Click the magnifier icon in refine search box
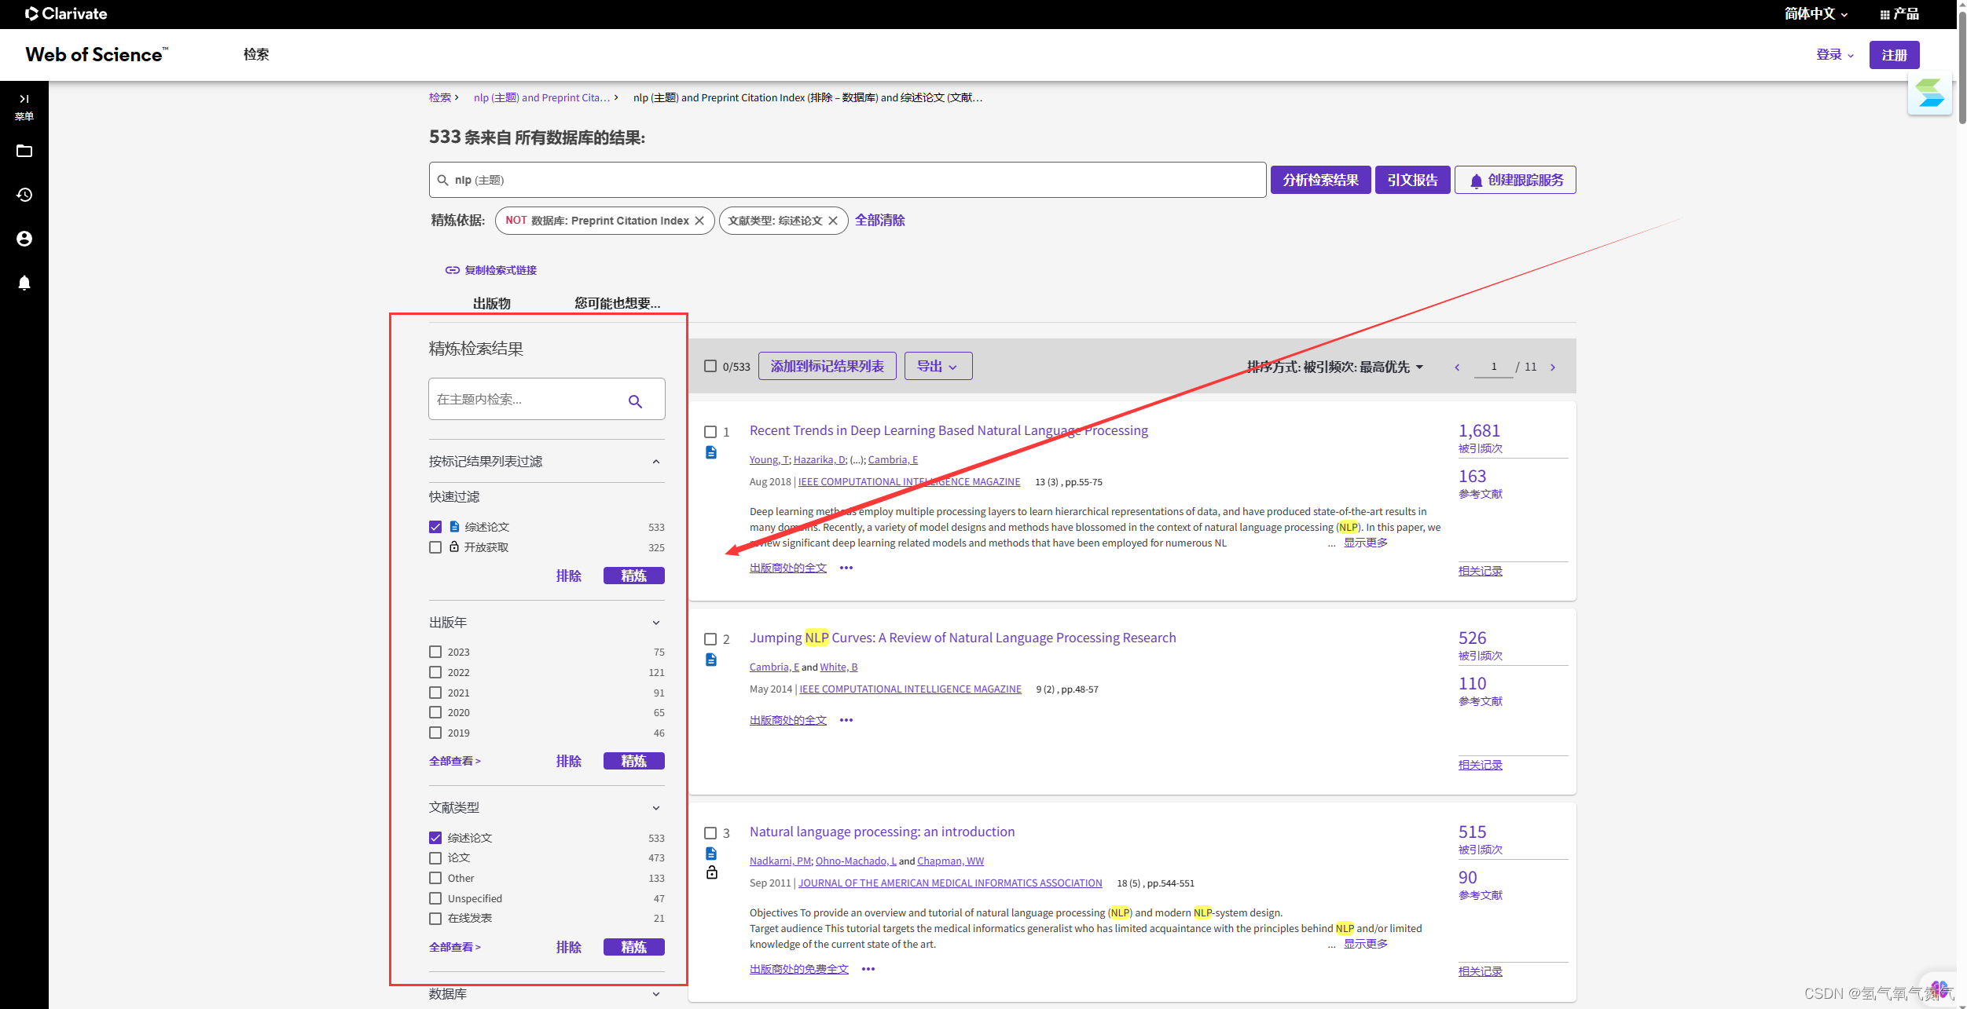This screenshot has height=1009, width=1967. (x=635, y=401)
